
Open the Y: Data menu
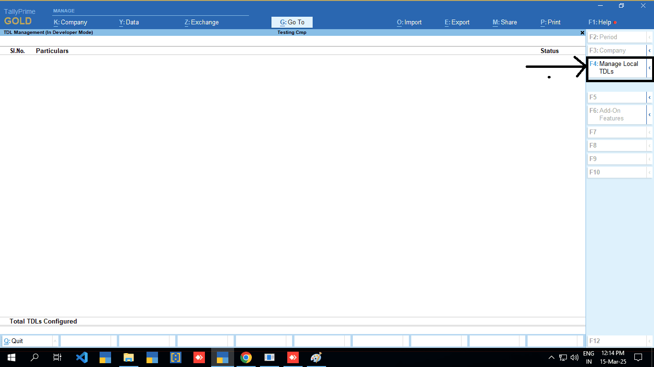tap(129, 22)
